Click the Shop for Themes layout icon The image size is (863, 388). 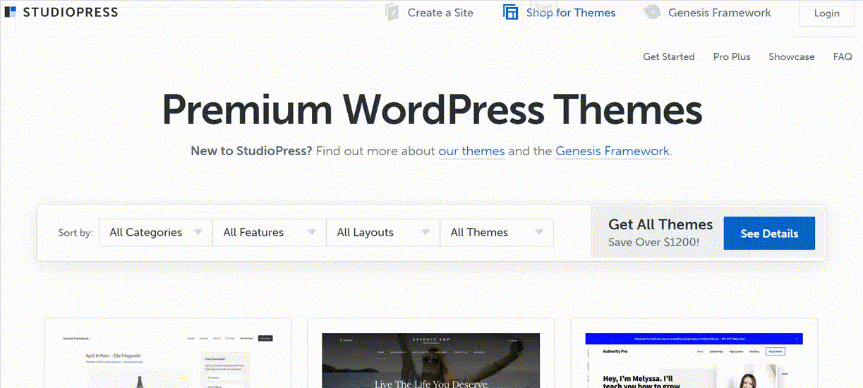point(510,13)
